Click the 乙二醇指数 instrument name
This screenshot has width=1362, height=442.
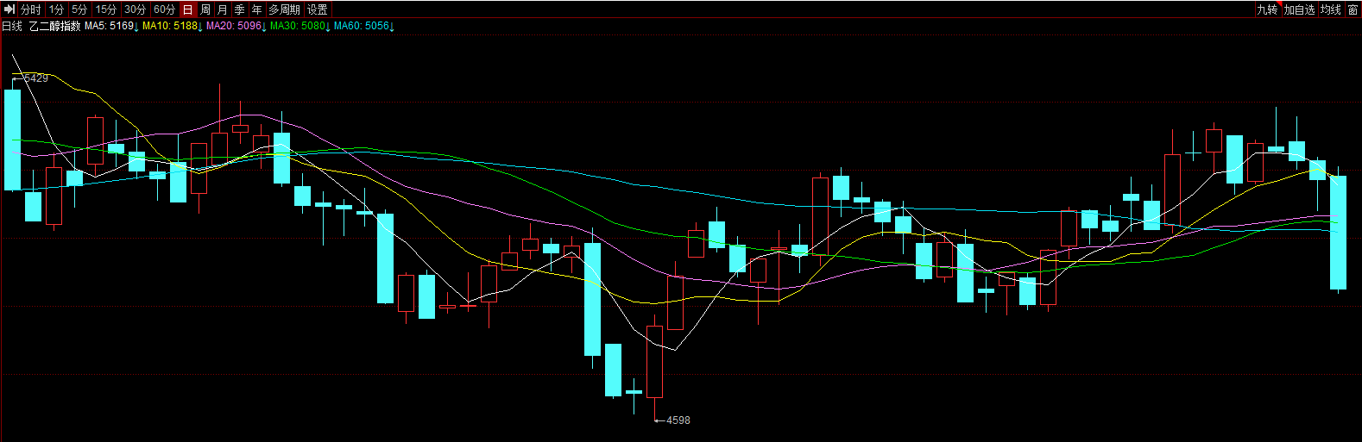[x=54, y=26]
